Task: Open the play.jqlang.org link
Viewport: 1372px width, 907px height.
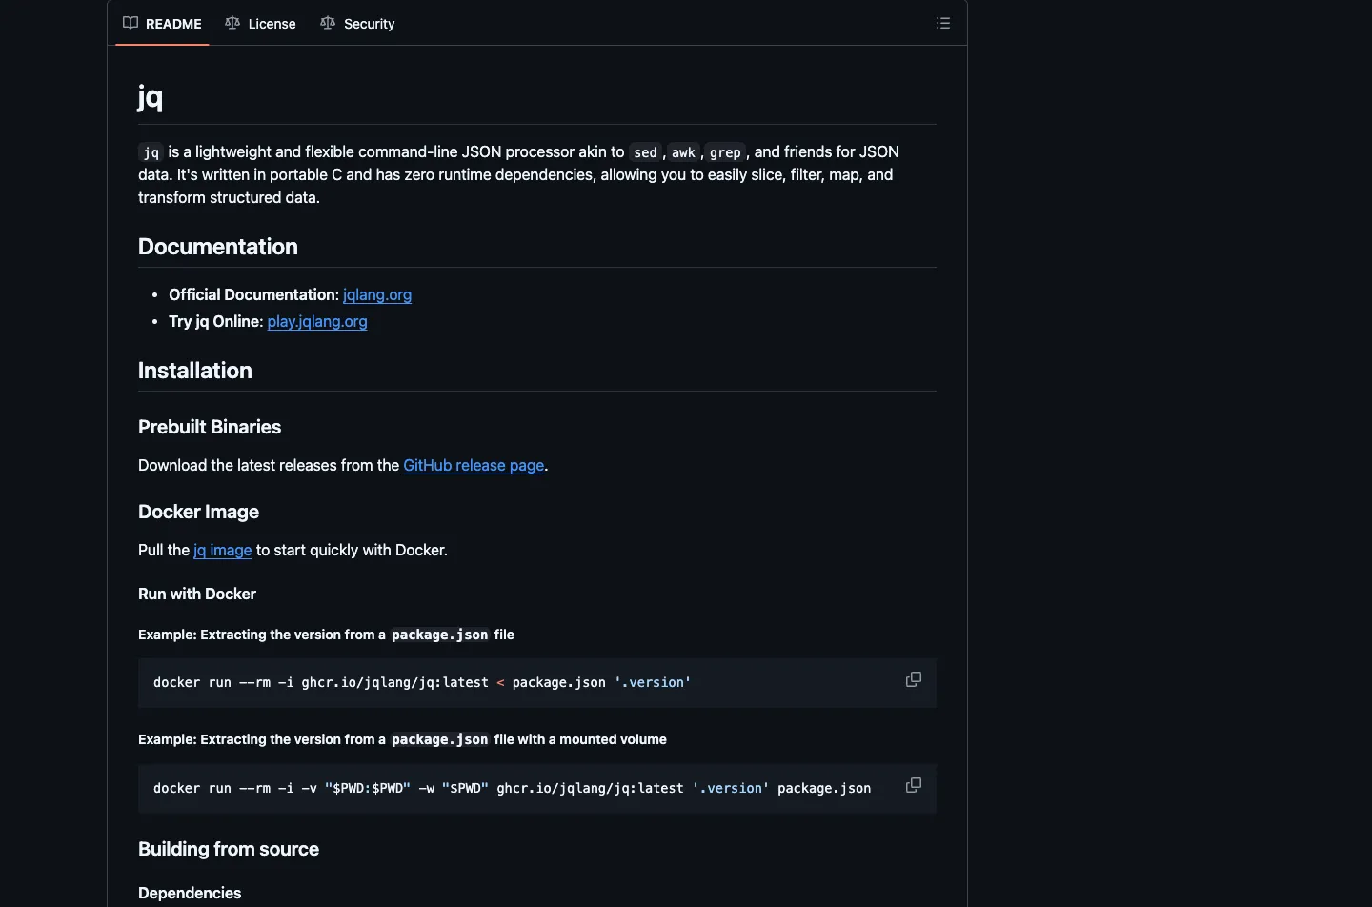Action: click(317, 321)
